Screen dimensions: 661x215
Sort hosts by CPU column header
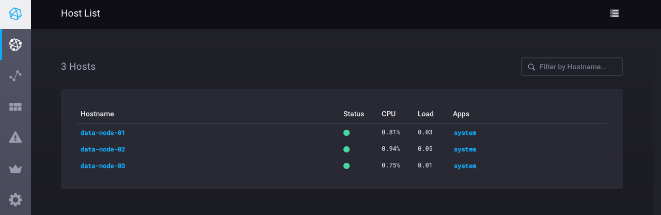(388, 114)
